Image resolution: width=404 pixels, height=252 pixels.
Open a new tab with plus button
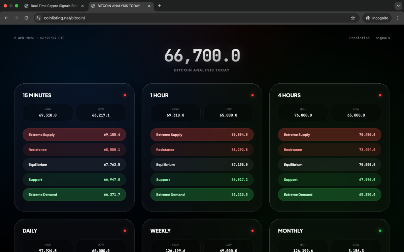point(159,6)
